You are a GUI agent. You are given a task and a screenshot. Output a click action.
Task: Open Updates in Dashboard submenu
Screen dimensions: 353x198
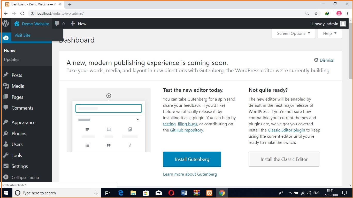click(12, 59)
